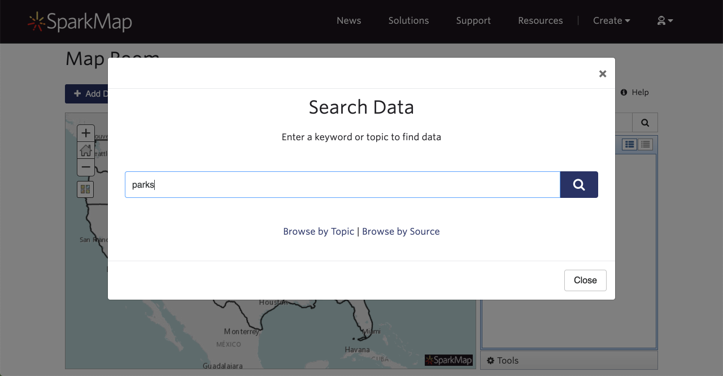Reset map to home extent

(86, 150)
